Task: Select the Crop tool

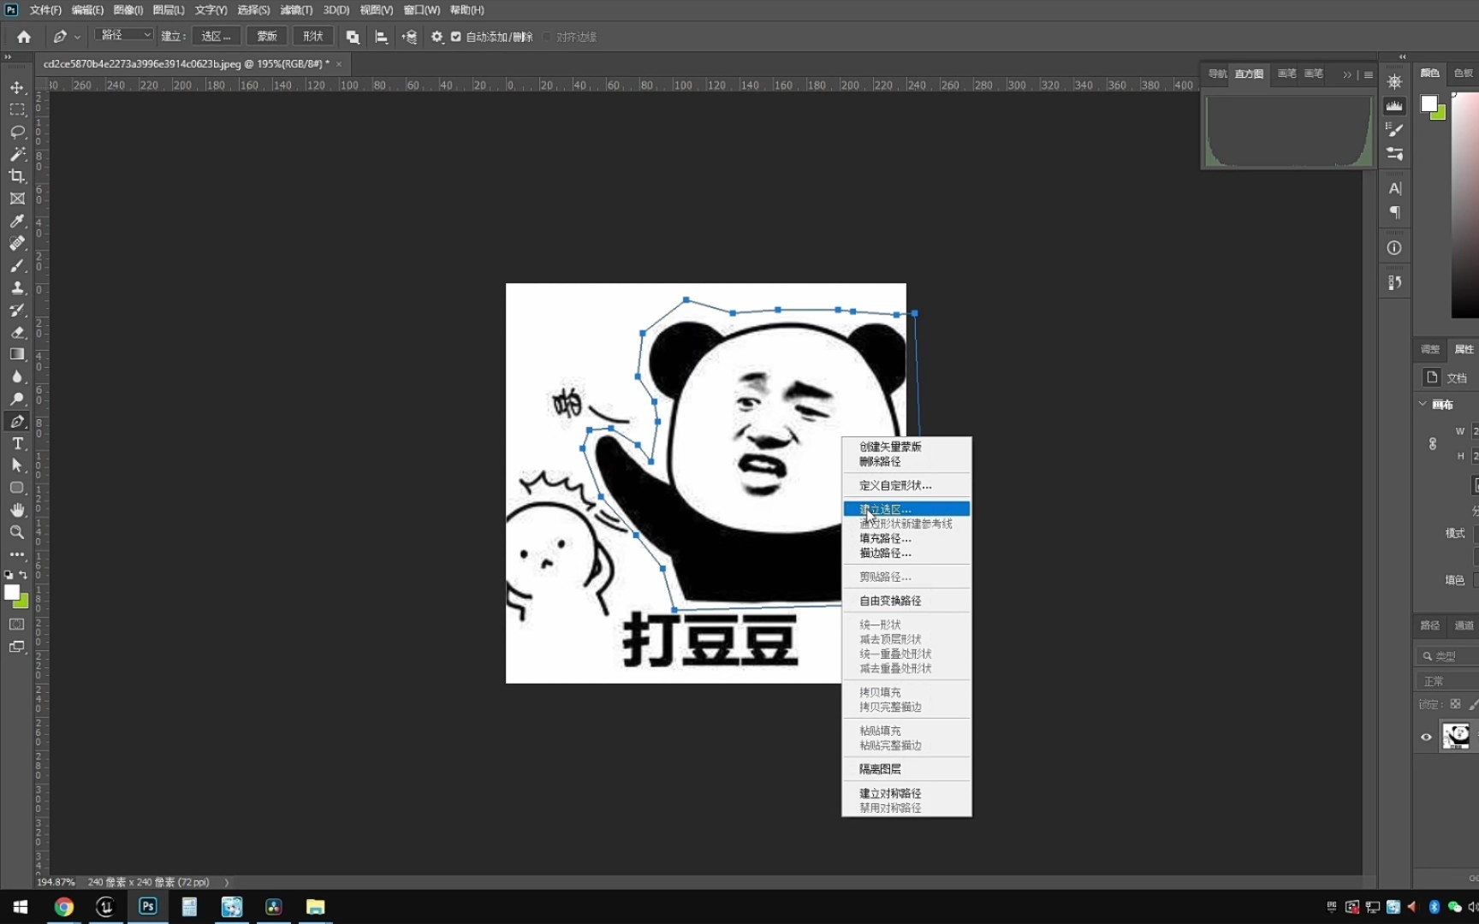Action: tap(17, 176)
